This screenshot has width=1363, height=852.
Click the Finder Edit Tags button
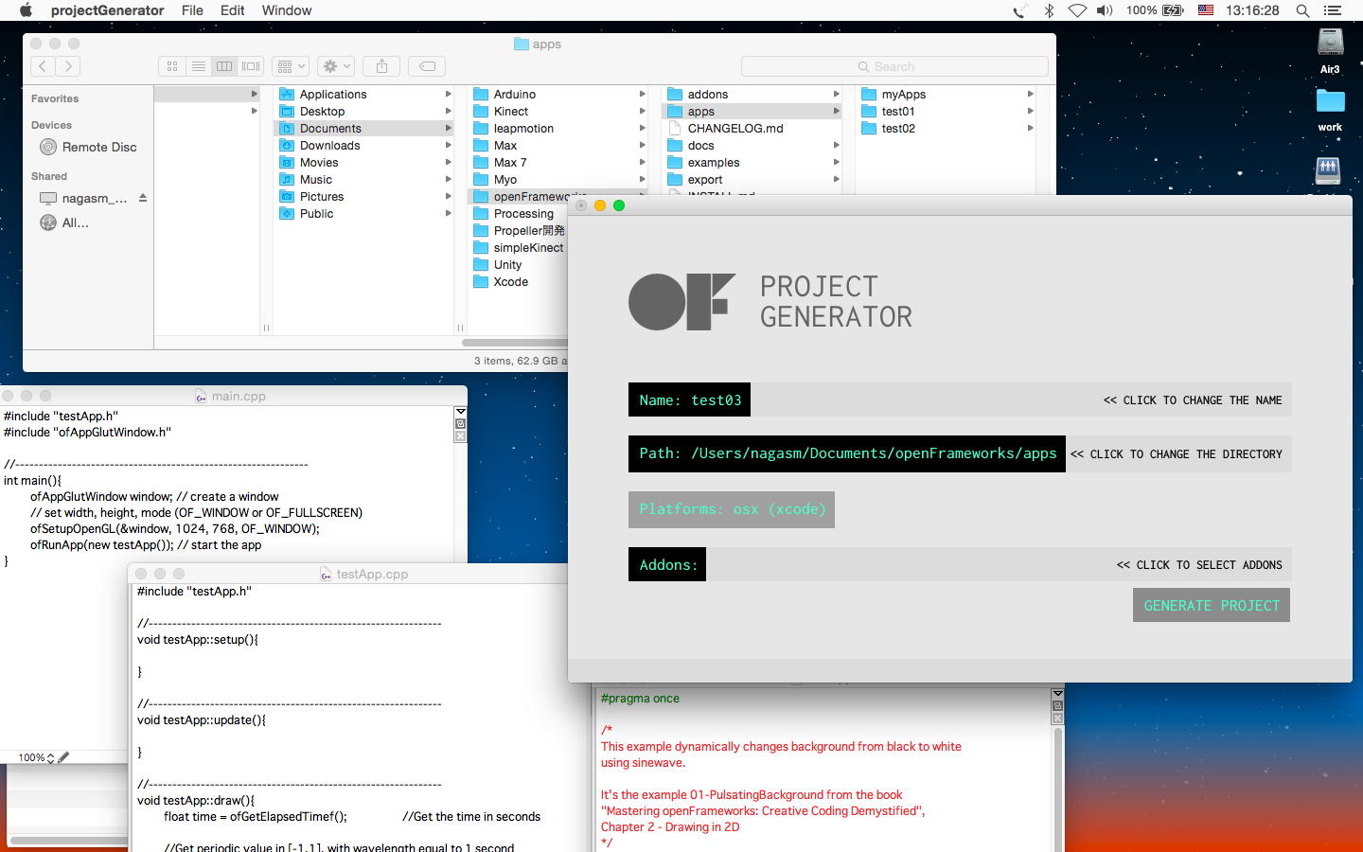coord(428,66)
